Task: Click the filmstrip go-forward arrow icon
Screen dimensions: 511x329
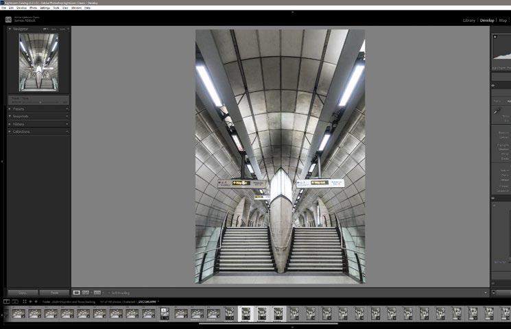Action: tap(37, 301)
